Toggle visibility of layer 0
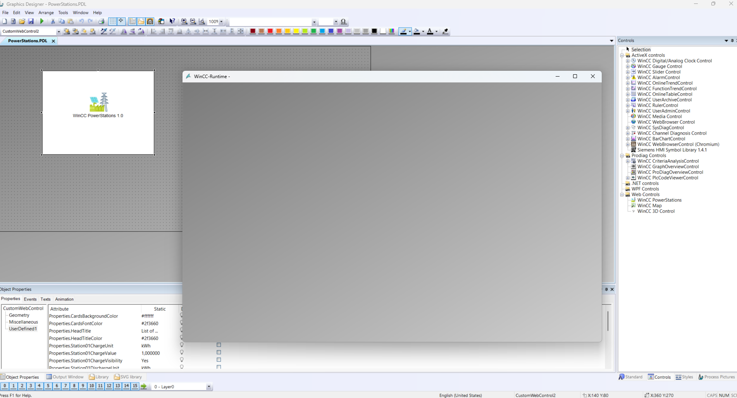Image resolution: width=737 pixels, height=398 pixels. (5, 386)
